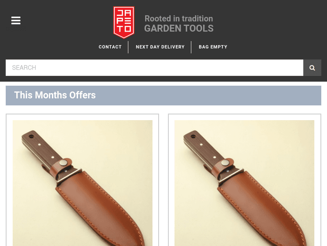Click the blue-grey offers banner background
Viewport: 327px width, 246px height.
click(208, 96)
